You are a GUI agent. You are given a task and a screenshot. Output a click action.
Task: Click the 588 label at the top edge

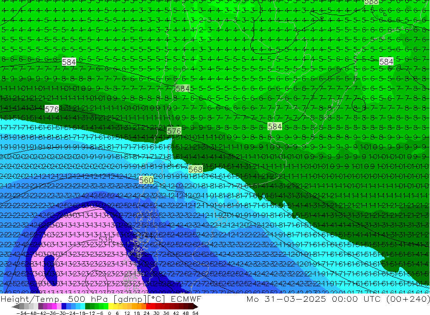pos(372,2)
